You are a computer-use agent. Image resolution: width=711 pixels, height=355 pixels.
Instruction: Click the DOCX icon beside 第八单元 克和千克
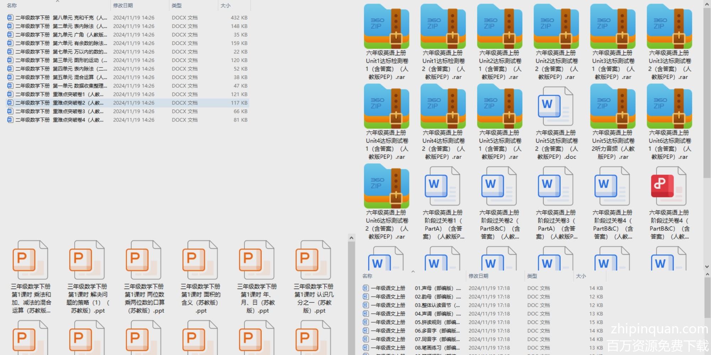(x=10, y=17)
